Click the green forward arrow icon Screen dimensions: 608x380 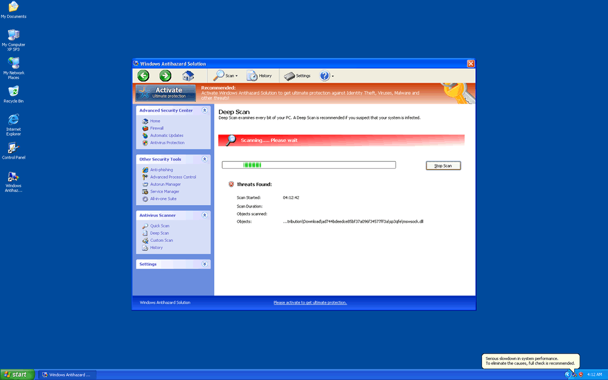pos(165,75)
